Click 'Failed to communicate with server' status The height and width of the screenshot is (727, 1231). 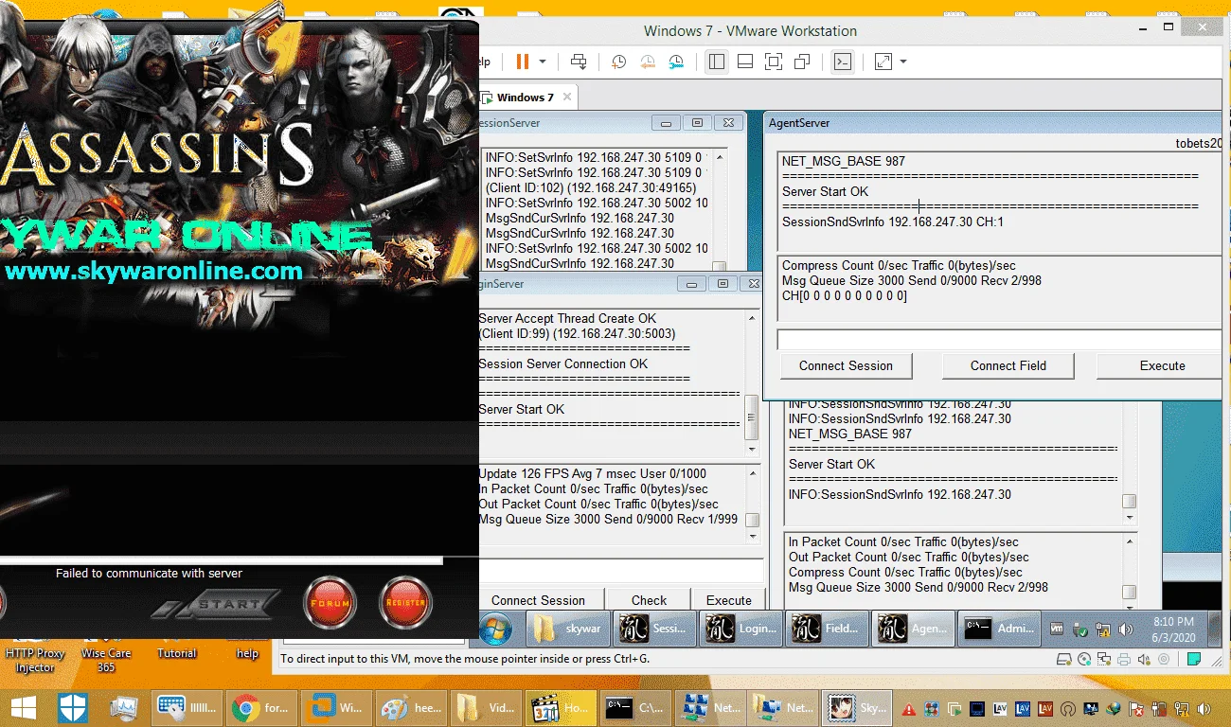tap(149, 573)
